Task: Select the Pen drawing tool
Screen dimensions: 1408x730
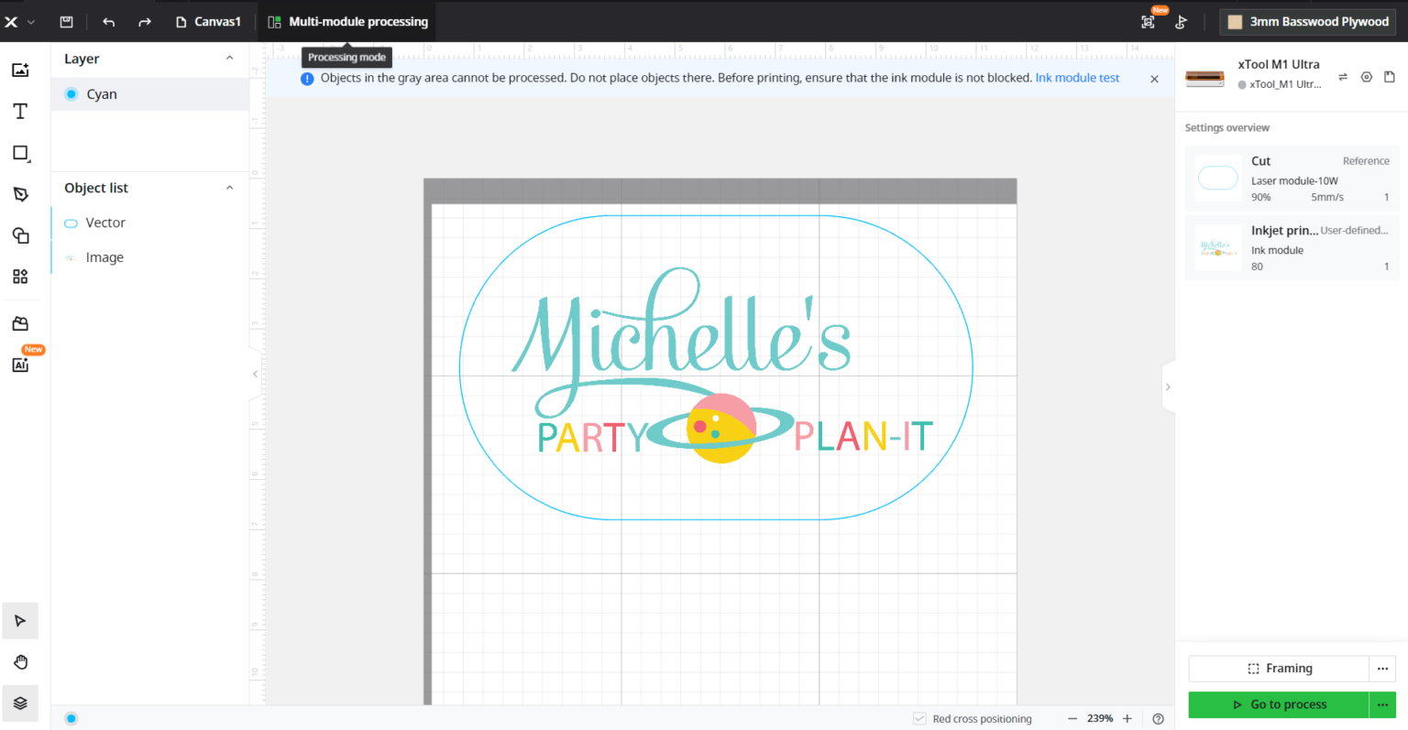Action: point(20,194)
